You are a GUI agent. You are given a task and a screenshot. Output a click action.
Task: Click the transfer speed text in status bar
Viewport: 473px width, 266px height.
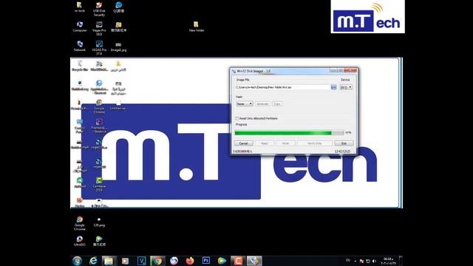pos(243,151)
